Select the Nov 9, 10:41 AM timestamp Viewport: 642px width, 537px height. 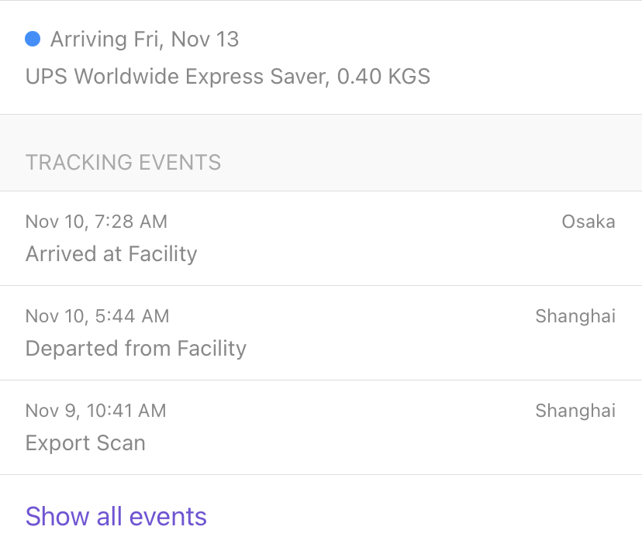[95, 411]
